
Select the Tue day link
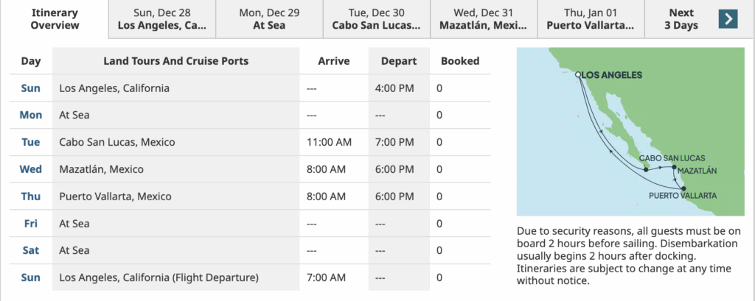coord(31,142)
